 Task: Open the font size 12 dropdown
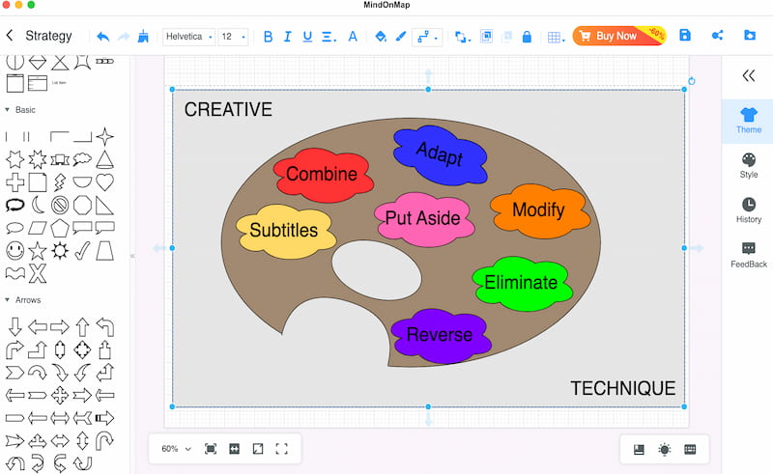click(233, 37)
